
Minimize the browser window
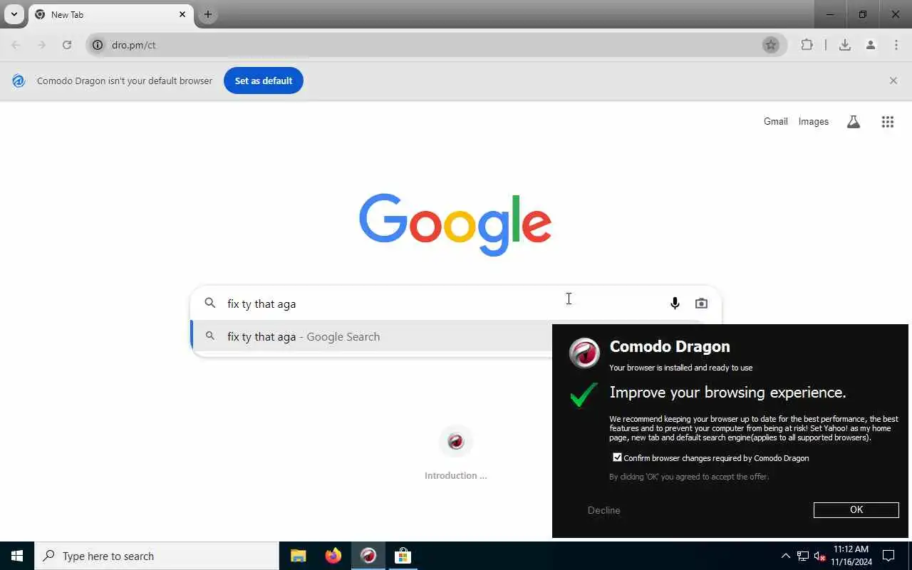click(830, 14)
